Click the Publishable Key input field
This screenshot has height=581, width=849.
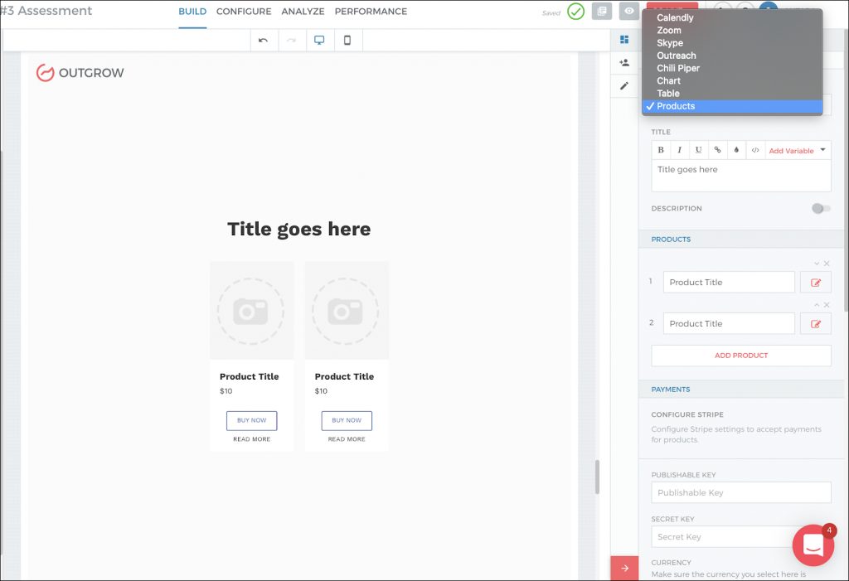coord(741,492)
